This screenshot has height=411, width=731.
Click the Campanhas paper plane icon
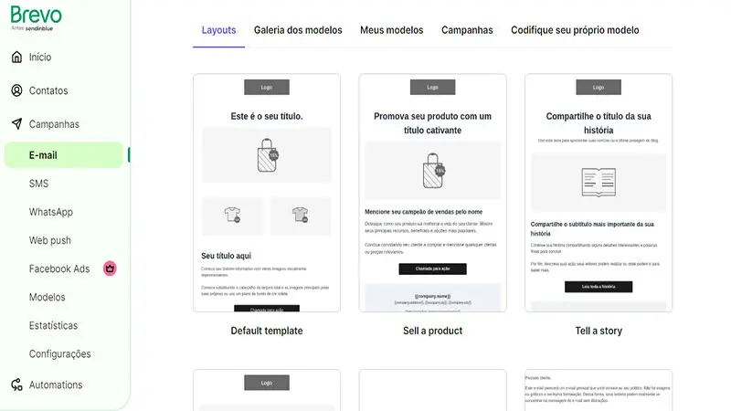(x=16, y=124)
